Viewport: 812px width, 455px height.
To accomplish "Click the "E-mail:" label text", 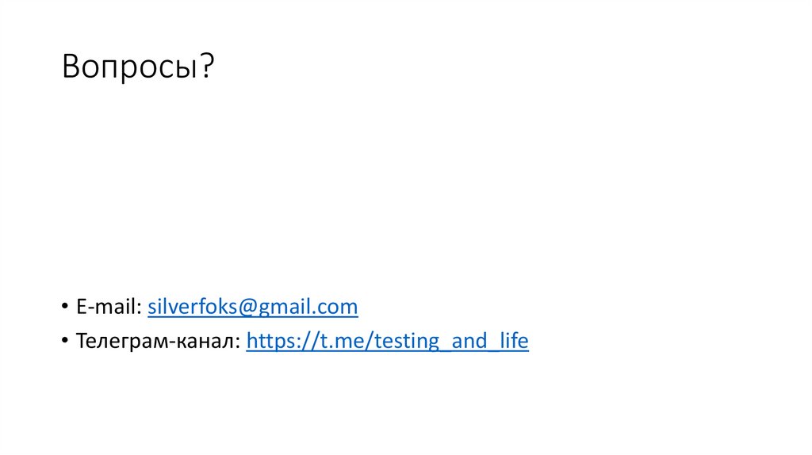I will point(109,307).
